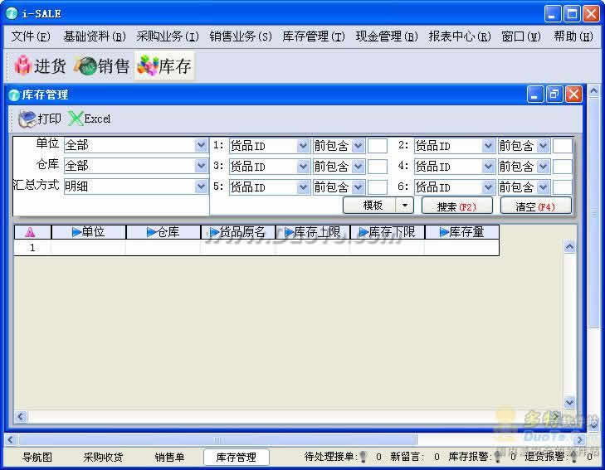Open the 单位 dropdown list
Screen dimensions: 605x470
(201, 145)
